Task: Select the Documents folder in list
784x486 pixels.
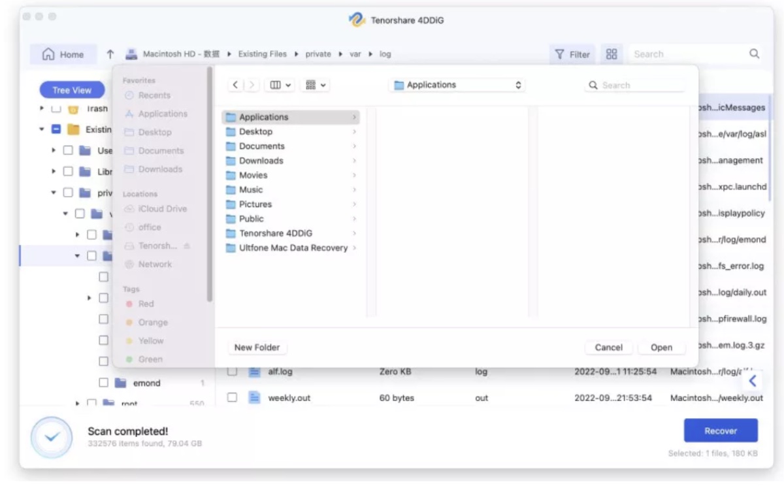Action: 291,146
